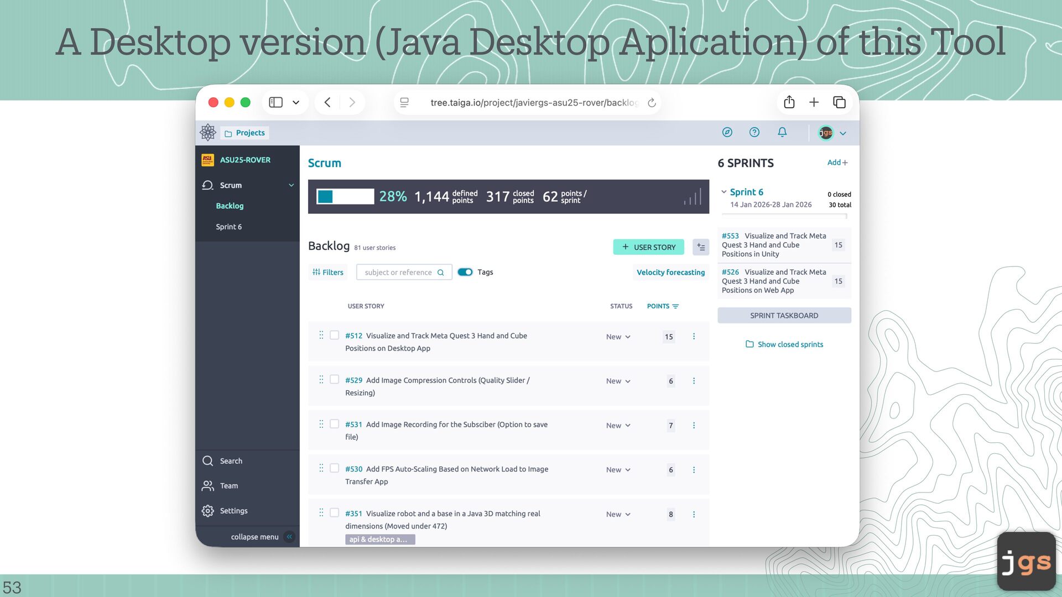Open the Velocity forecasting link
Screen dimensions: 1062x597
pyautogui.click(x=670, y=272)
